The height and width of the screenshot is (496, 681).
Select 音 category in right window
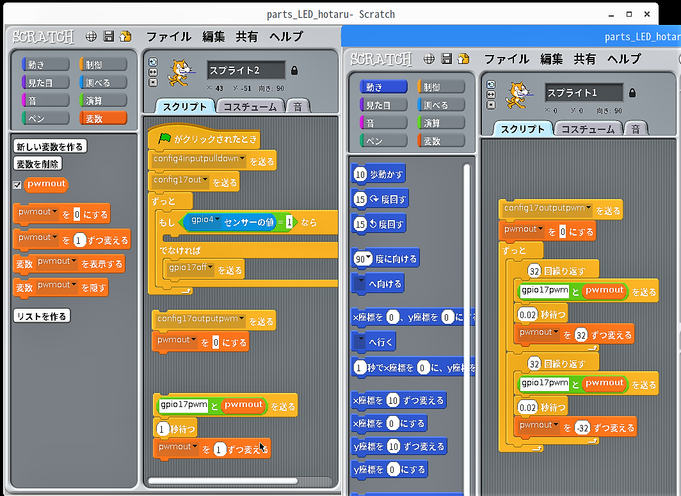383,123
